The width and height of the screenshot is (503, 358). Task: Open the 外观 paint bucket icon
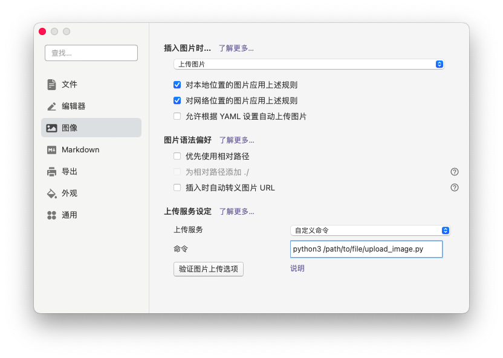(51, 194)
